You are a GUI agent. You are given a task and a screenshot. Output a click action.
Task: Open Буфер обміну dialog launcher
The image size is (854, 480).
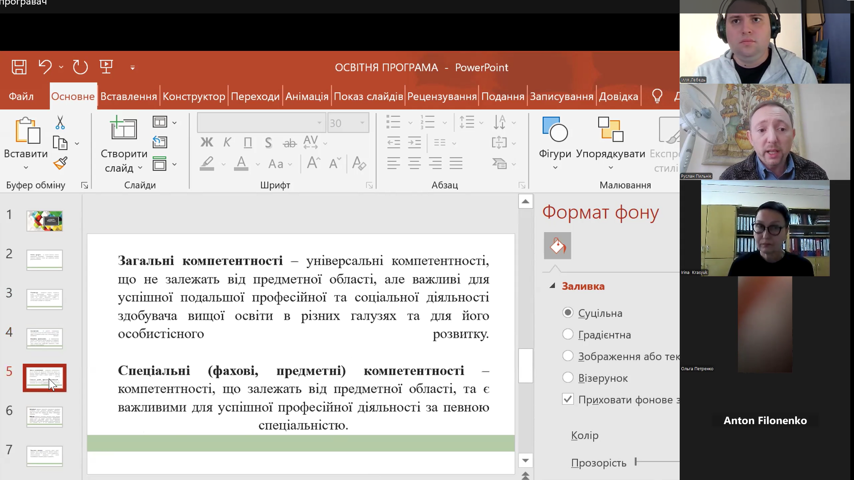click(x=85, y=185)
